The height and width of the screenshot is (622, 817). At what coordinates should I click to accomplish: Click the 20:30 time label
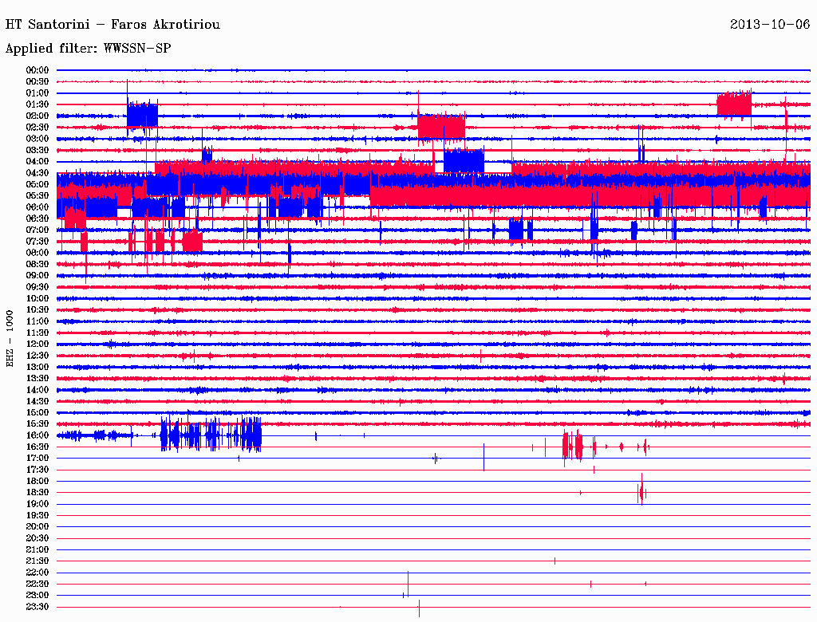coord(37,538)
